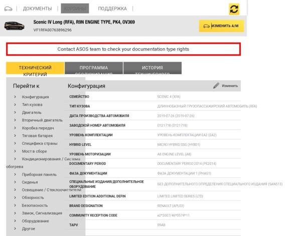Click the chevron next to Коробка передач
Screen dimensions: 307x236
pos(15,128)
